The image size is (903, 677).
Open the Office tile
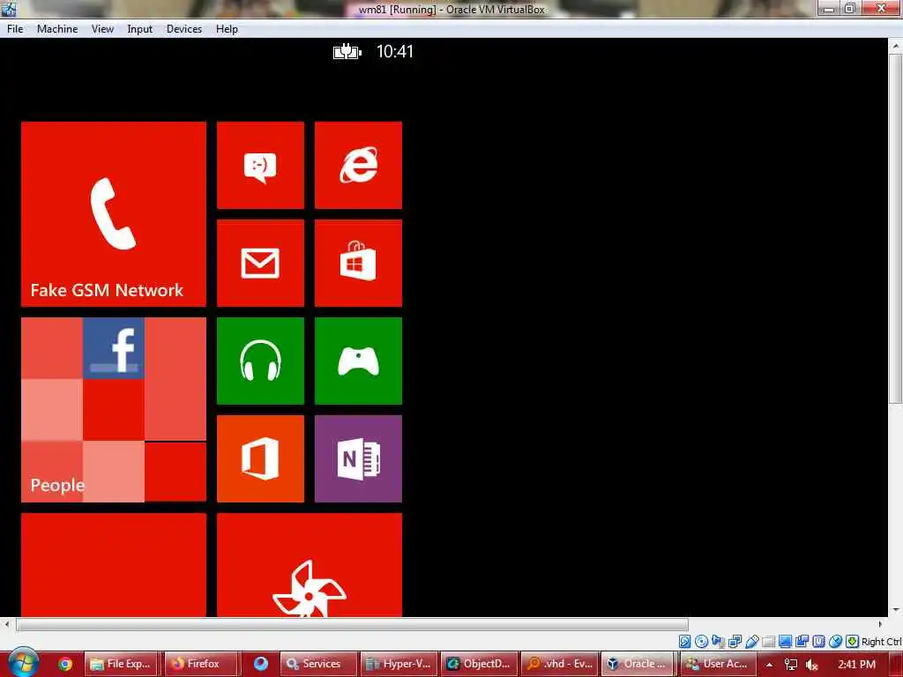pyautogui.click(x=260, y=458)
